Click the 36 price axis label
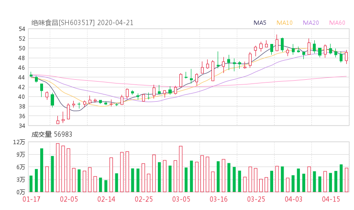Image resolution: width=354 pixels, height=210 pixels. (22, 116)
